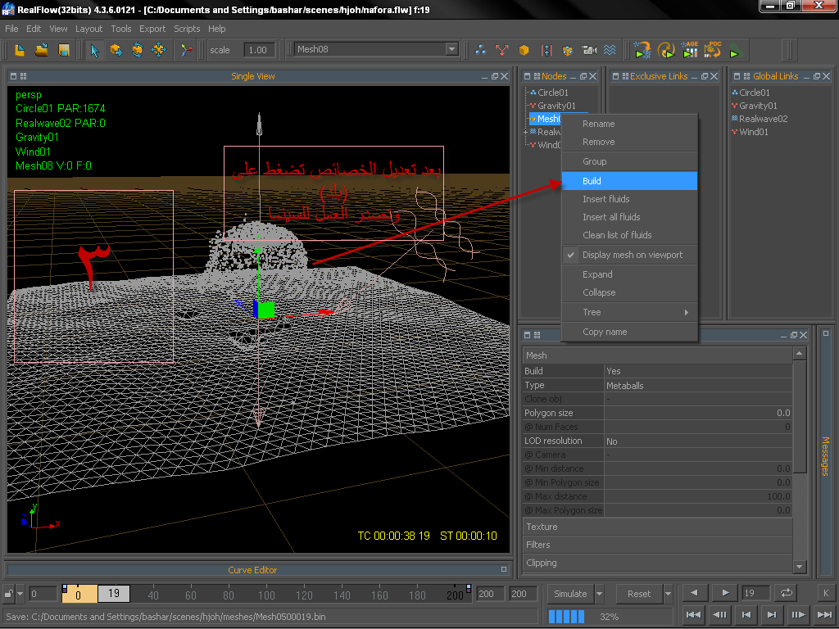This screenshot has height=629, width=839.
Task: Activate the Move tool icon
Action: click(x=116, y=50)
